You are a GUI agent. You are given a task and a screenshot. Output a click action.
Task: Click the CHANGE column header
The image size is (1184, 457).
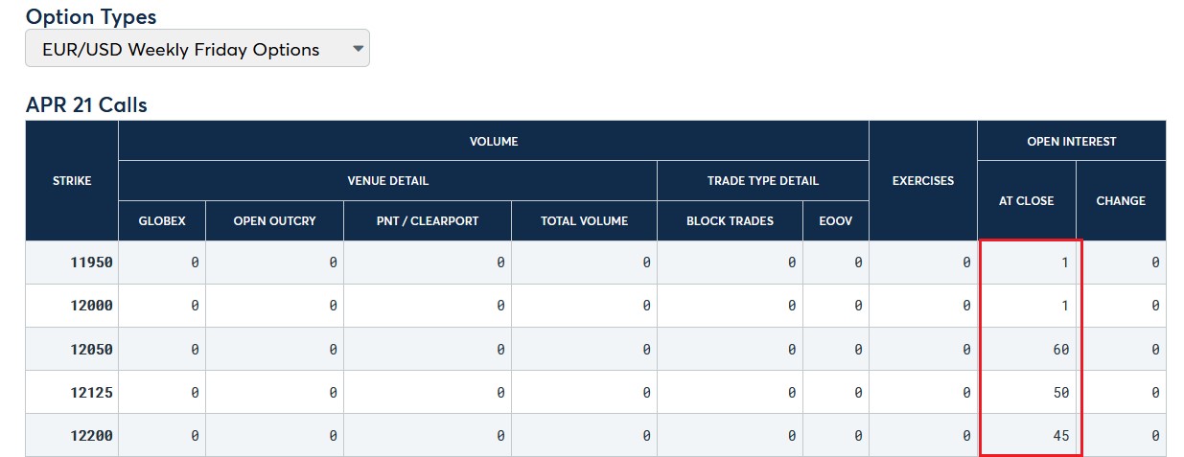(x=1121, y=200)
